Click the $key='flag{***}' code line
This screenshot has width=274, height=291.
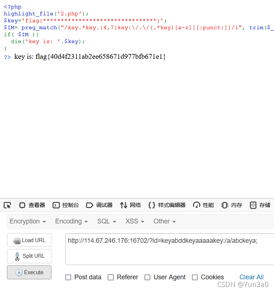[x=85, y=20]
